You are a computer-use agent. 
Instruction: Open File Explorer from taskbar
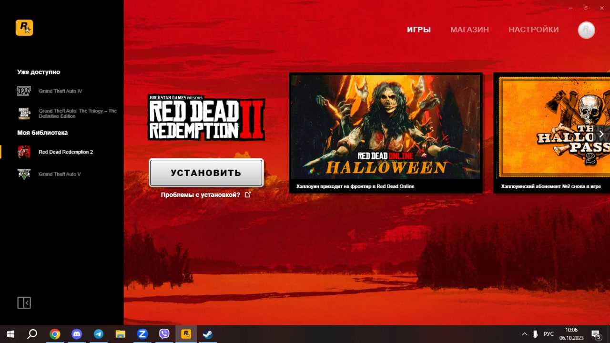(120, 334)
